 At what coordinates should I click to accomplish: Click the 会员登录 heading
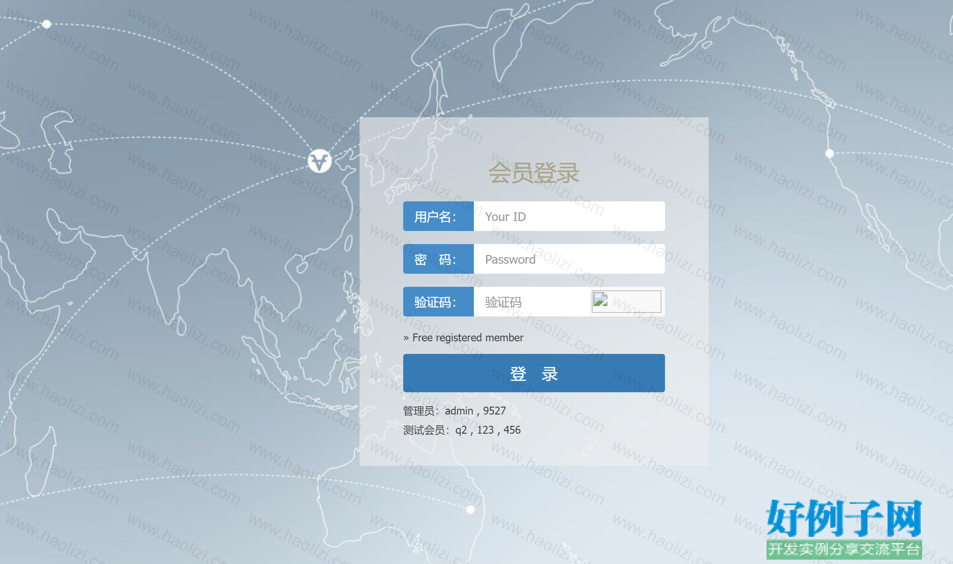pyautogui.click(x=534, y=173)
